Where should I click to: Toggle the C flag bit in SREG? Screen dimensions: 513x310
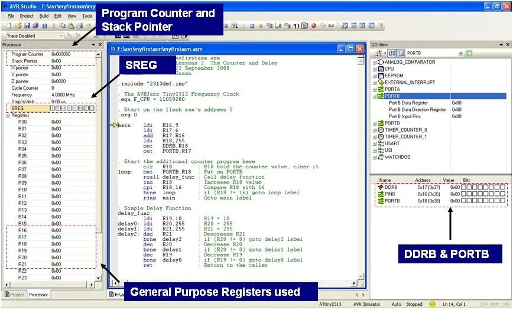click(x=92, y=108)
